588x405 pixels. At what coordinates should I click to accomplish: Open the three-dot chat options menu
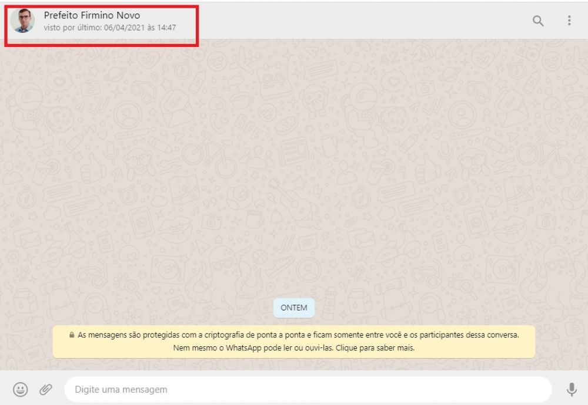[569, 21]
